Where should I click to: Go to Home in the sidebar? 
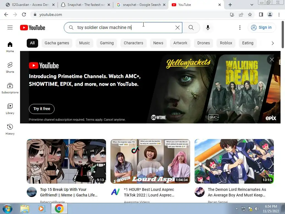tap(10, 47)
